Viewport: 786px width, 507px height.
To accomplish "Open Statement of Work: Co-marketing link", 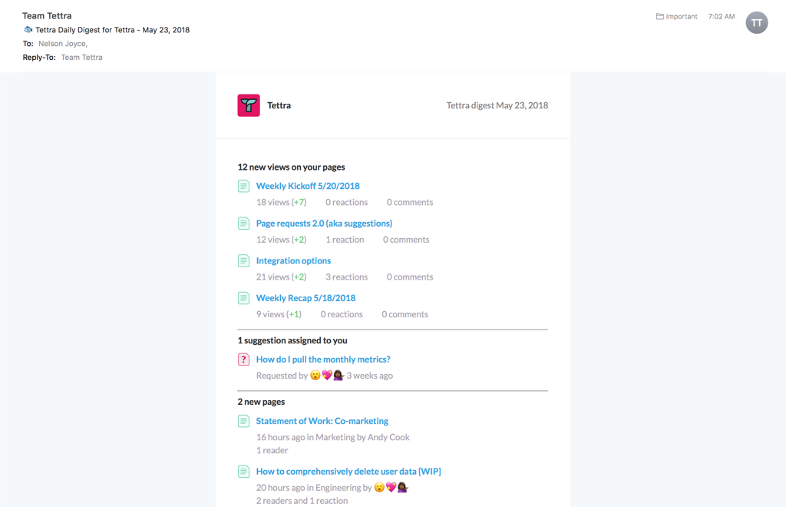I will click(x=322, y=421).
